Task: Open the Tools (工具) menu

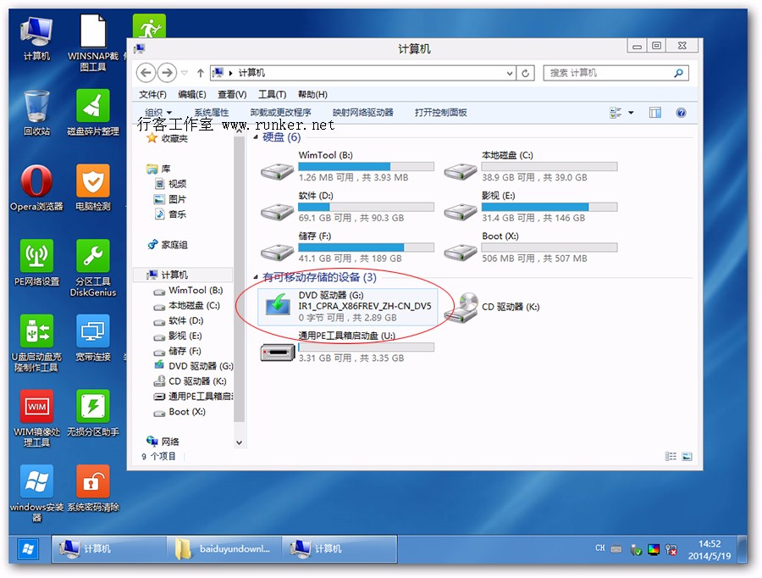Action: (272, 94)
